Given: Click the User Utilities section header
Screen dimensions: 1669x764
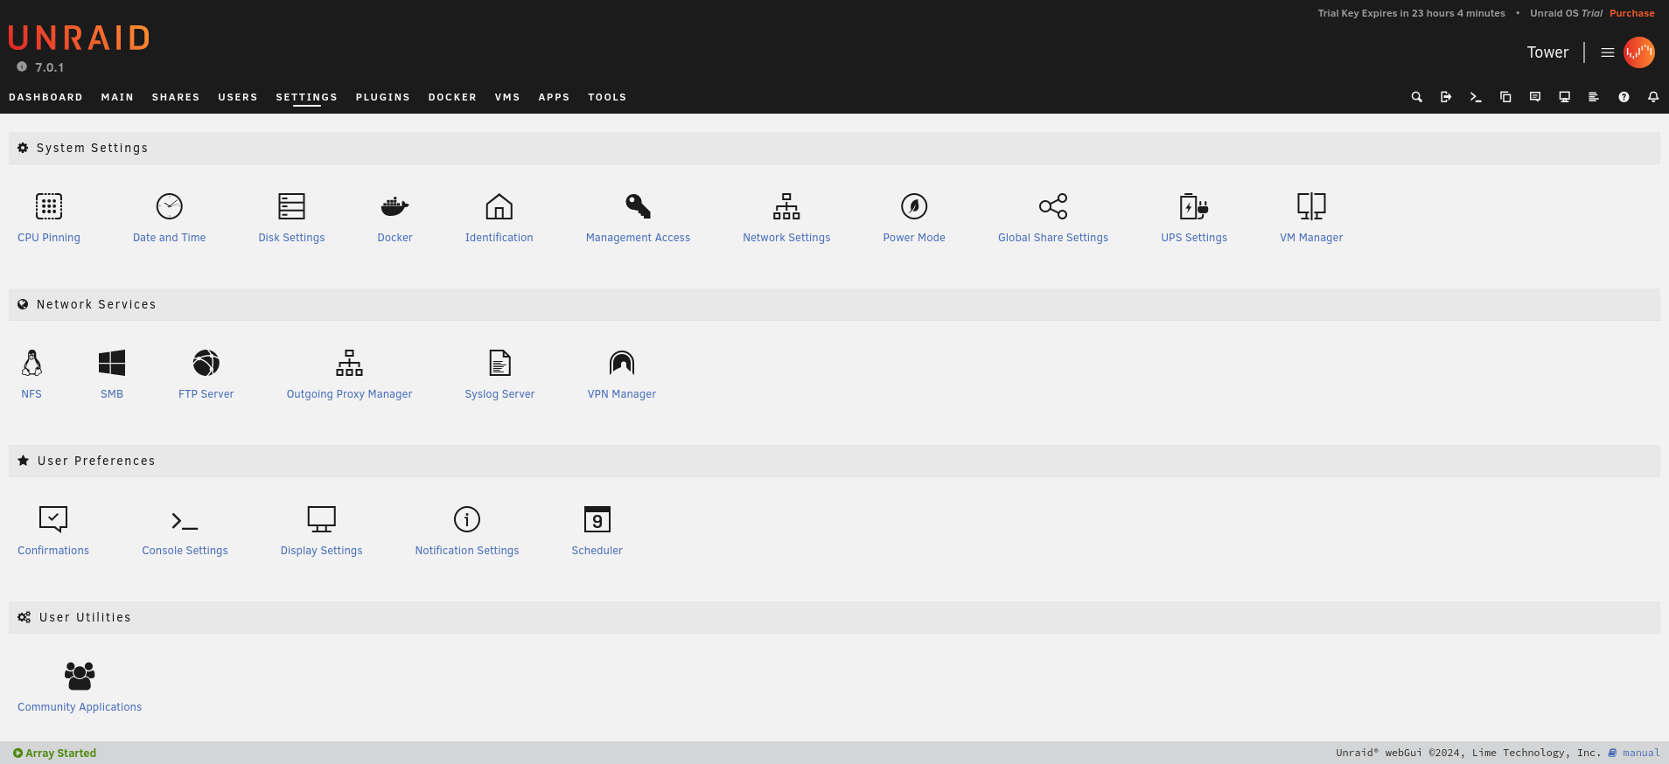Looking at the screenshot, I should pos(834,617).
